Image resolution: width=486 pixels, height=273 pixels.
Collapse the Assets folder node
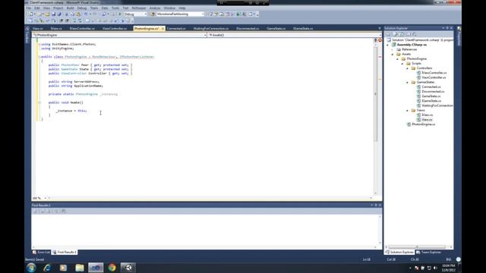point(393,54)
